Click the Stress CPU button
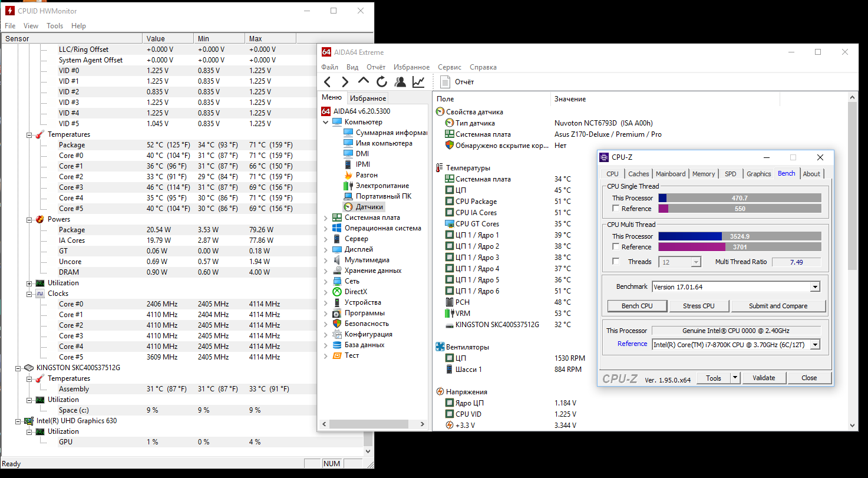Image resolution: width=868 pixels, height=478 pixels. tap(699, 306)
